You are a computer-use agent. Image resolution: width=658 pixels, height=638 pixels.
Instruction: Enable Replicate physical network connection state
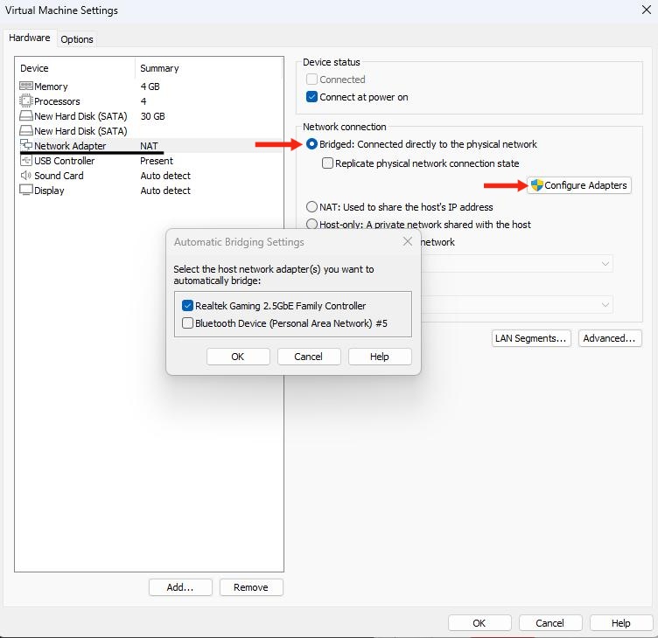(x=328, y=163)
